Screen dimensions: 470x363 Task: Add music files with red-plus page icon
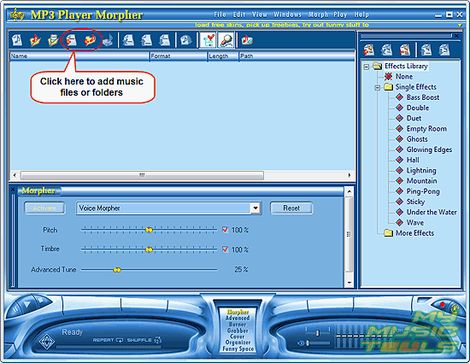pos(71,40)
